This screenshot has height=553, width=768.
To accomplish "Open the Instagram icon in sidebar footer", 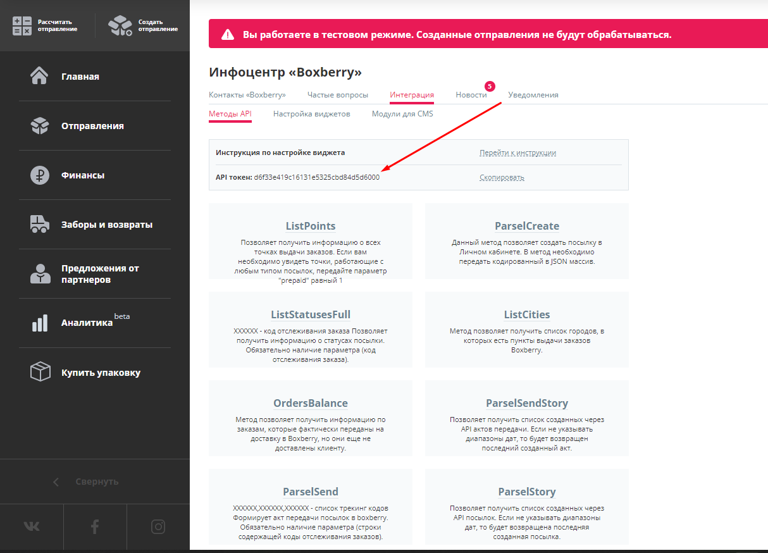I will [158, 526].
